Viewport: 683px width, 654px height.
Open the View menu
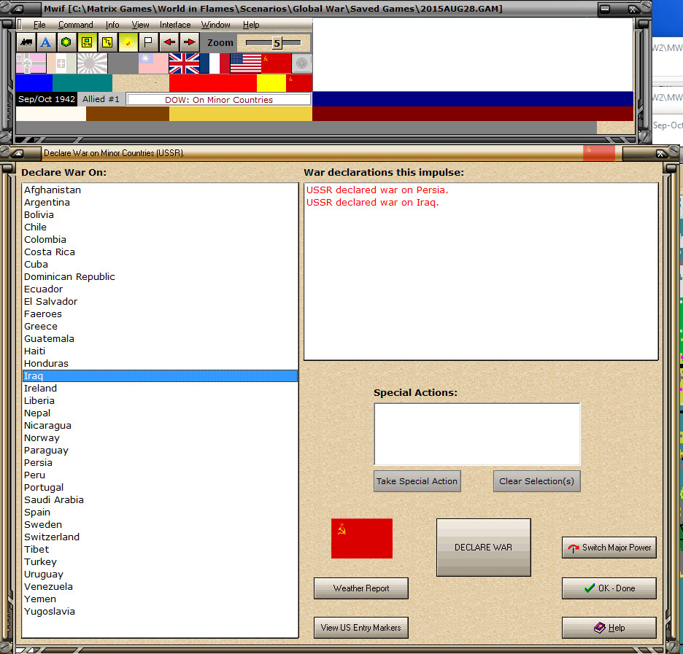coord(140,25)
